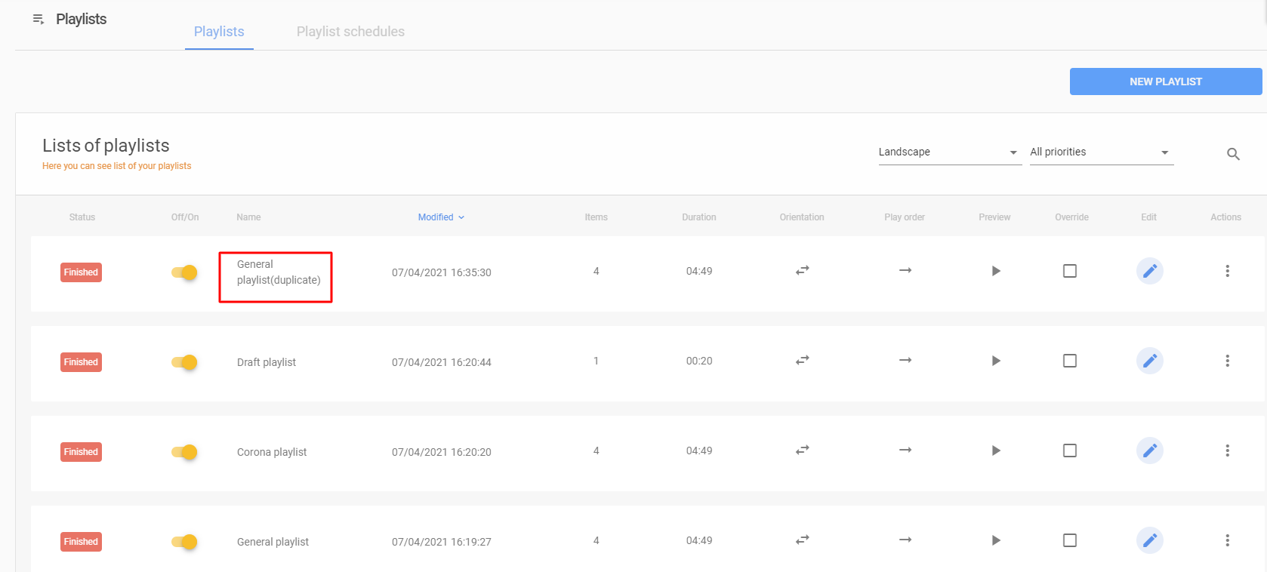1267x572 pixels.
Task: Click the Status column header
Action: [x=82, y=217]
